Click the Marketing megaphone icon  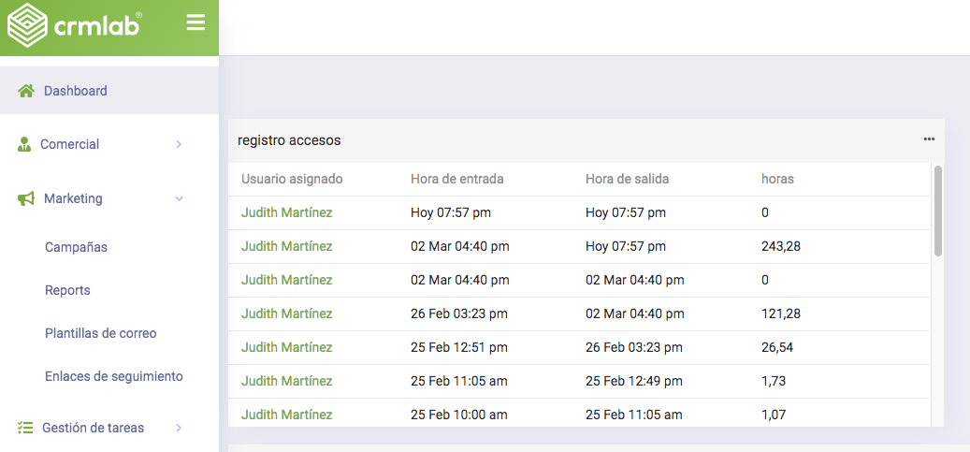tap(26, 198)
